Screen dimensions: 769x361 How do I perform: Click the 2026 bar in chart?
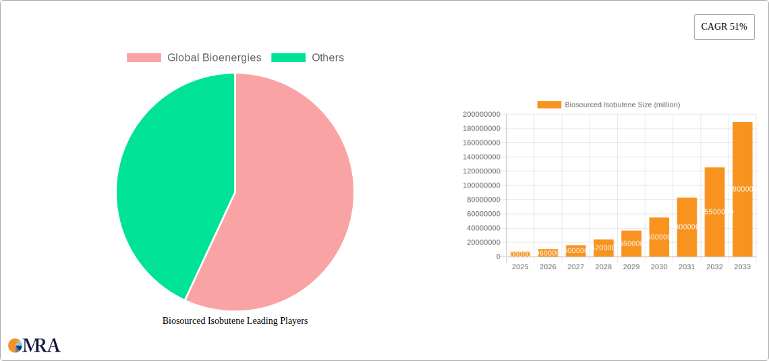pos(548,253)
